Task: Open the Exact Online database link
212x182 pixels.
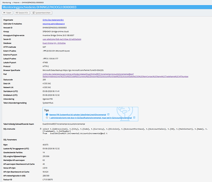Action: (54, 43)
